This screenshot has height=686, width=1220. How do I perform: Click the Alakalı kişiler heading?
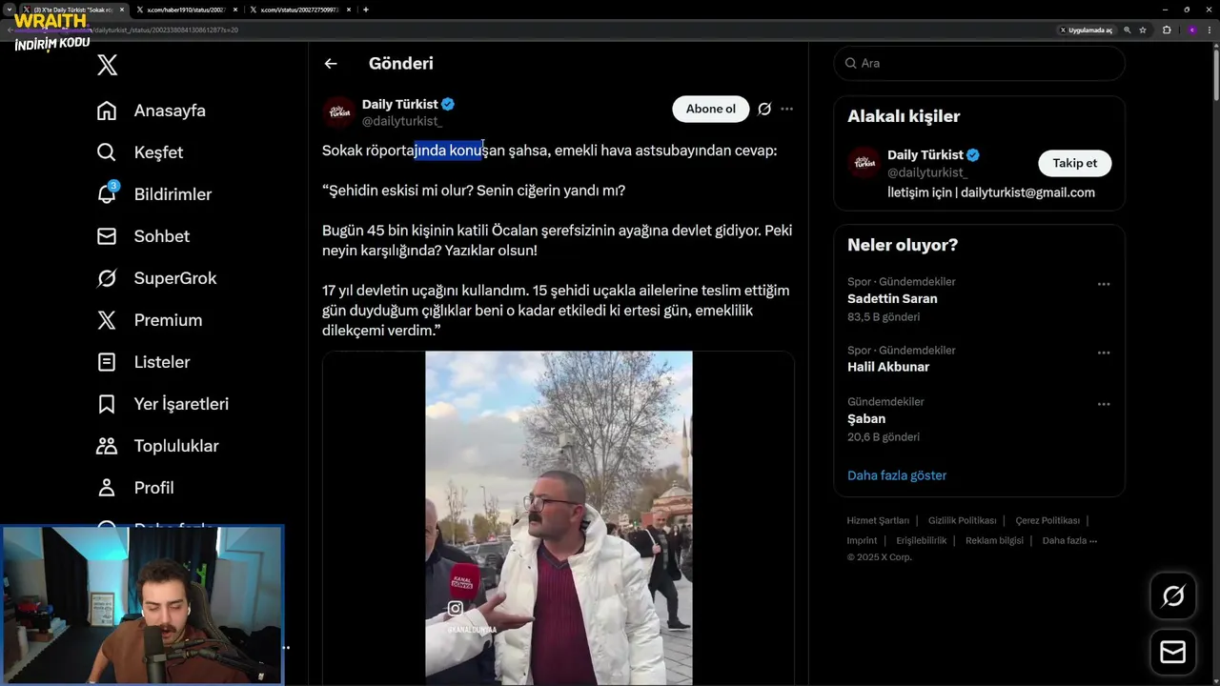[904, 116]
